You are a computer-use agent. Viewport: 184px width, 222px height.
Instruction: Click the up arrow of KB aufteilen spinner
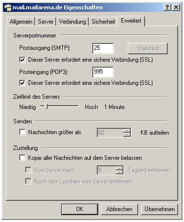pos(127,131)
